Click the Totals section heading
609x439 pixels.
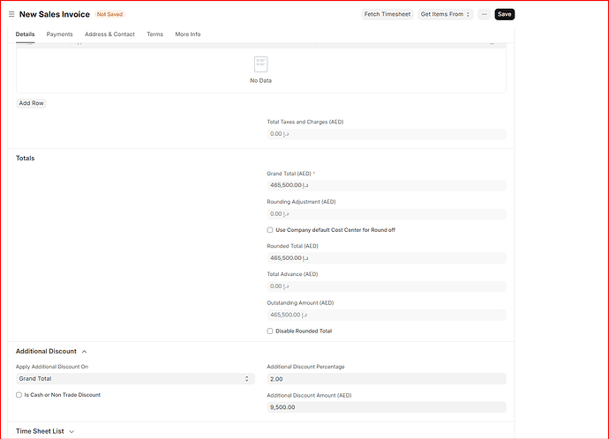click(26, 158)
